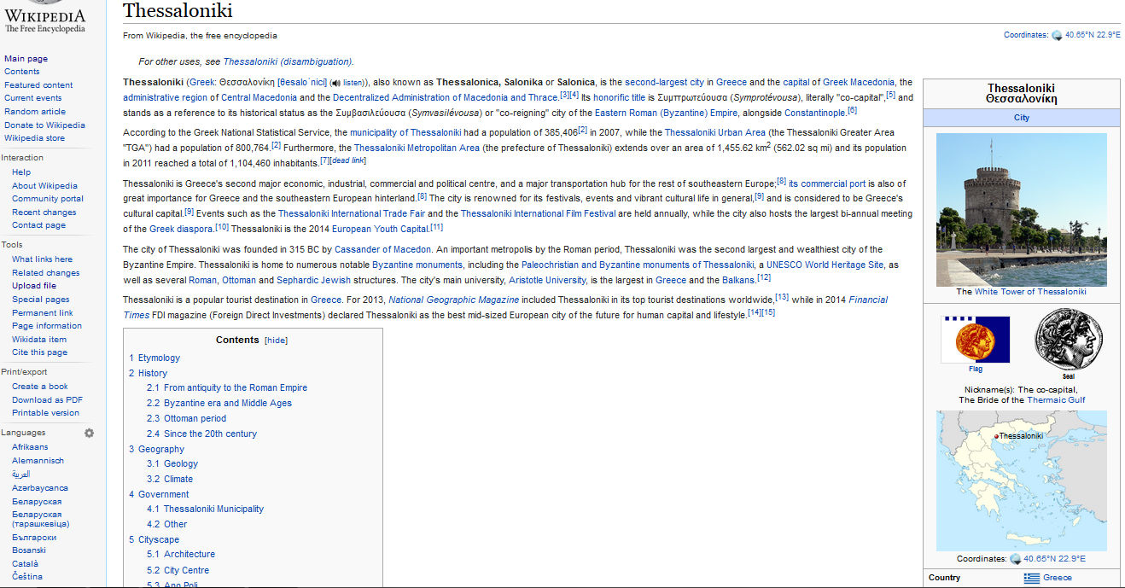Open Community portal link
The height and width of the screenshot is (588, 1125).
click(48, 199)
